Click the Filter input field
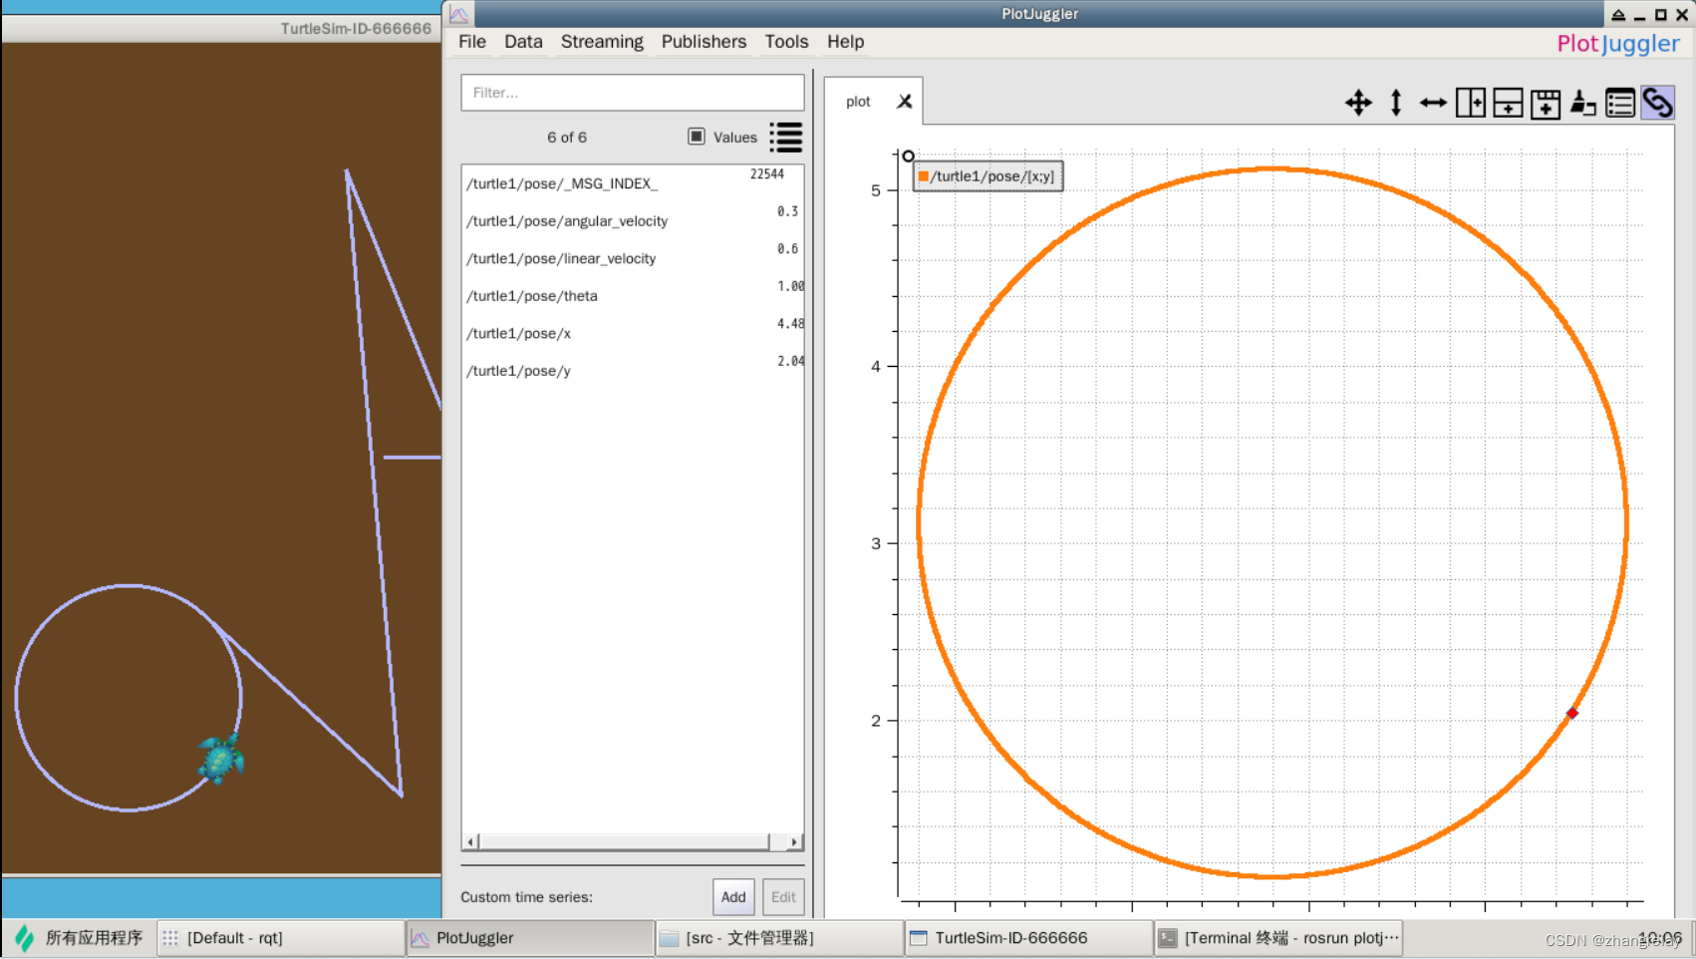The image size is (1696, 959). click(x=633, y=93)
